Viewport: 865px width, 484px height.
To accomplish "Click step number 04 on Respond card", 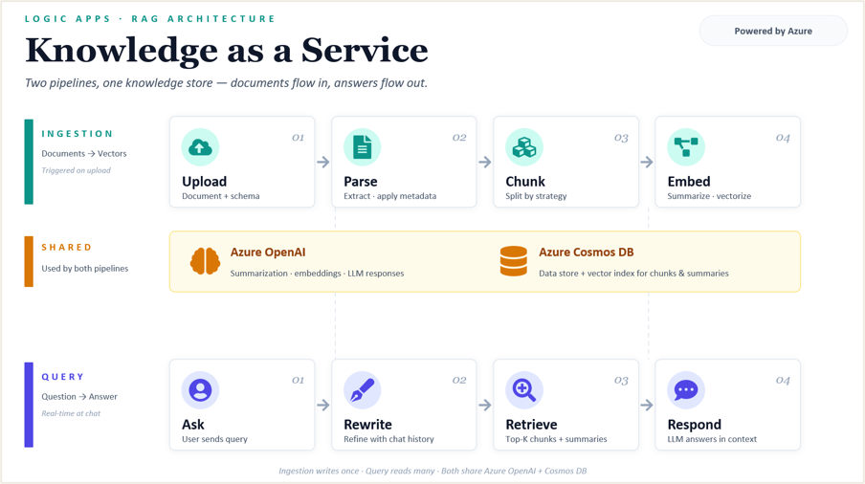I will coord(783,381).
